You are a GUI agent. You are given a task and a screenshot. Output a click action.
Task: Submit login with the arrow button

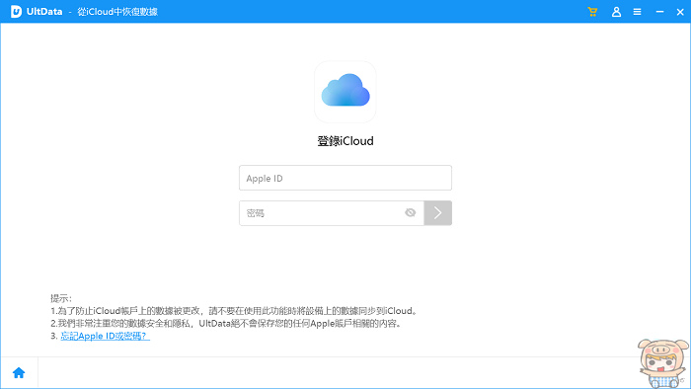click(x=437, y=213)
